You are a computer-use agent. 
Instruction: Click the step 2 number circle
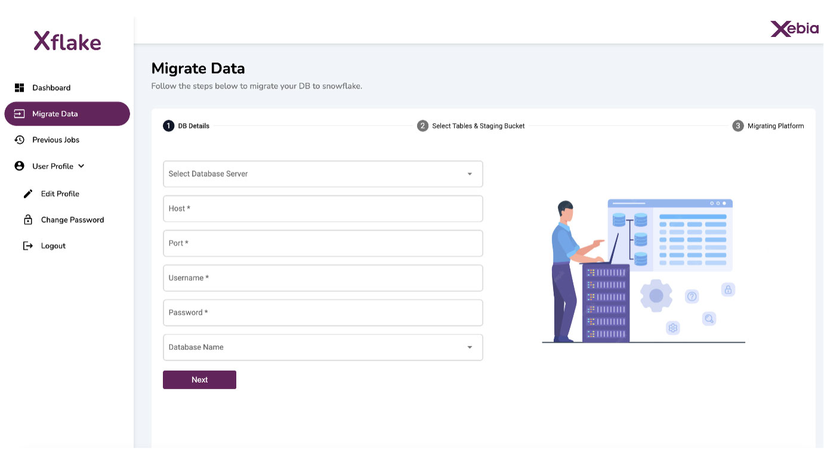pyautogui.click(x=422, y=126)
